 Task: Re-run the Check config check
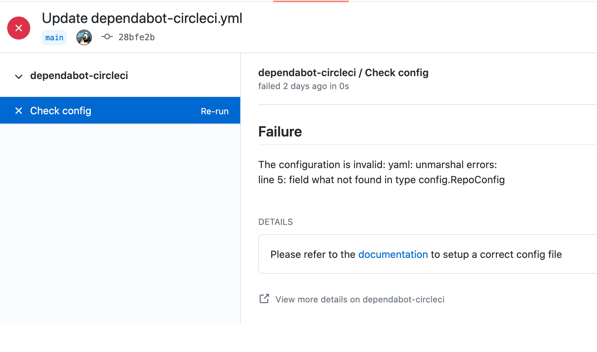pos(215,111)
